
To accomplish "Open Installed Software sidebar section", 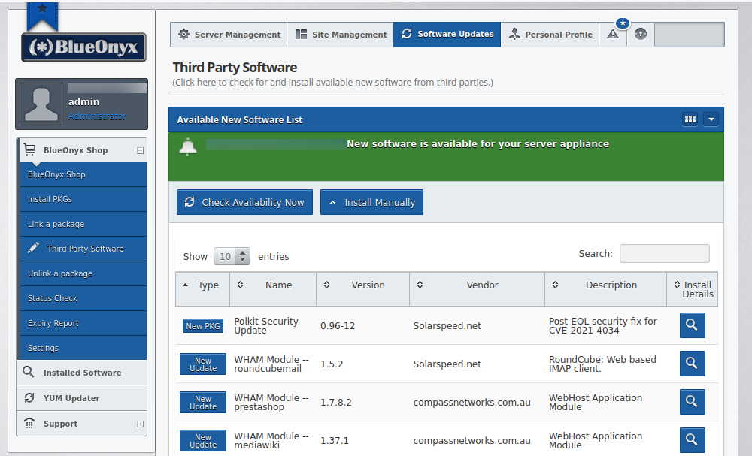I will (x=81, y=372).
